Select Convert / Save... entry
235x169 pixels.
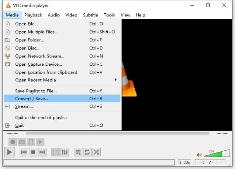(x=62, y=99)
